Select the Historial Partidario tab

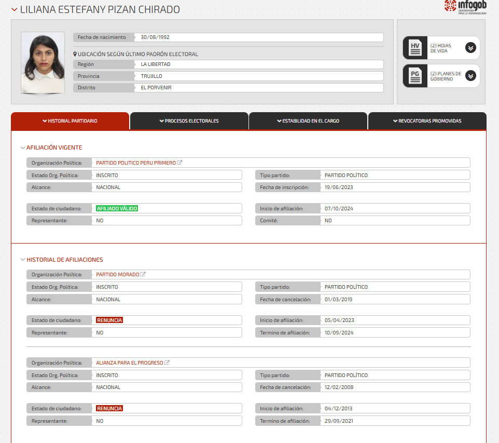tap(70, 121)
